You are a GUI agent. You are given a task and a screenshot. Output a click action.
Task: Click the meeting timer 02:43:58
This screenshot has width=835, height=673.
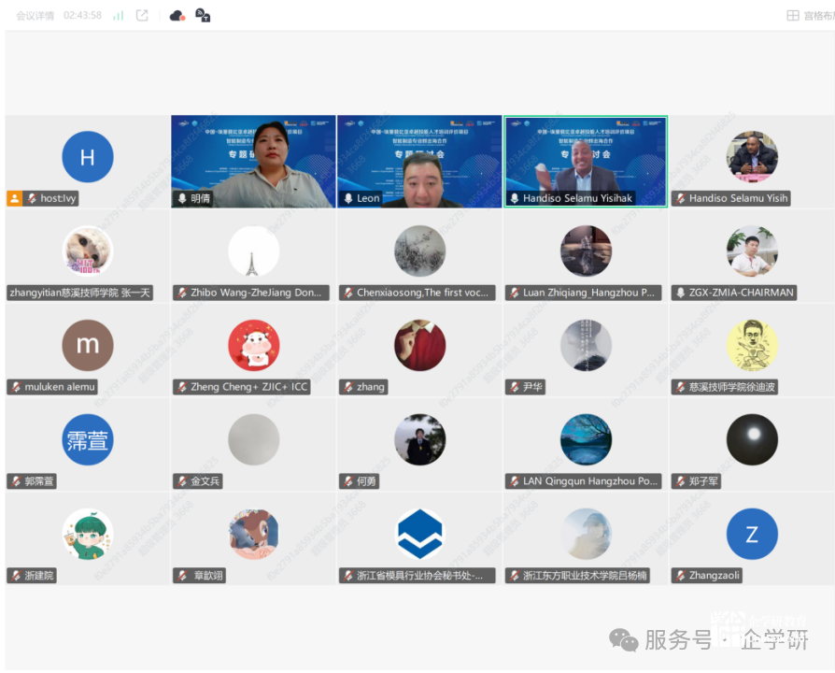click(82, 16)
